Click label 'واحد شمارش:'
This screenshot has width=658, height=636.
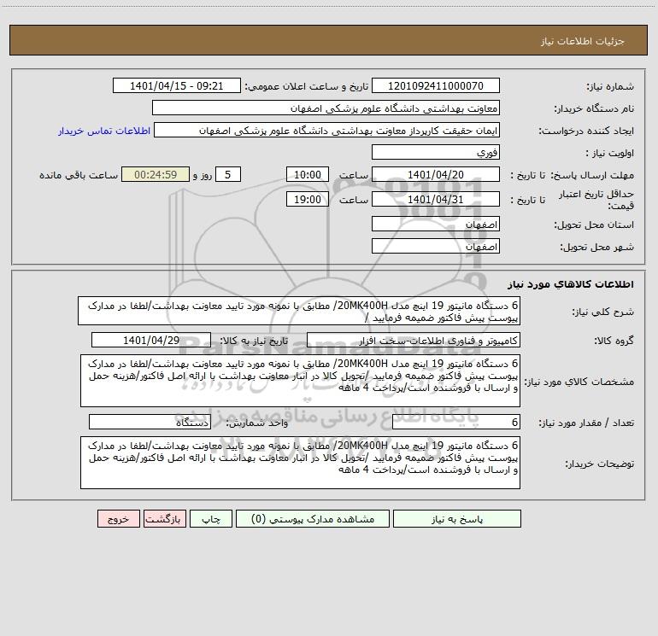click(x=257, y=423)
